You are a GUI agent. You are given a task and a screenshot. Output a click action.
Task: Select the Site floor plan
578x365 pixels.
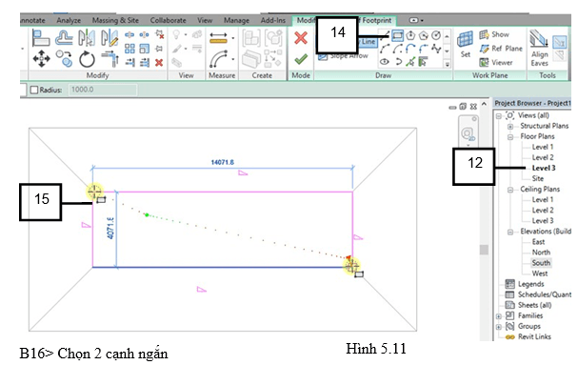(x=538, y=178)
